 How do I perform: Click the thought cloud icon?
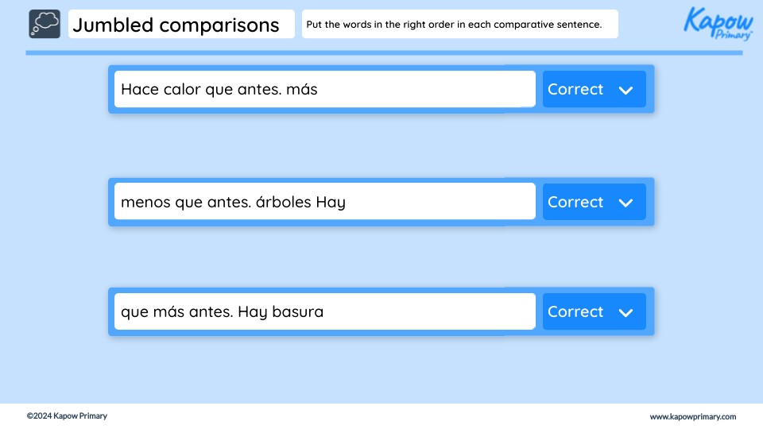[45, 24]
